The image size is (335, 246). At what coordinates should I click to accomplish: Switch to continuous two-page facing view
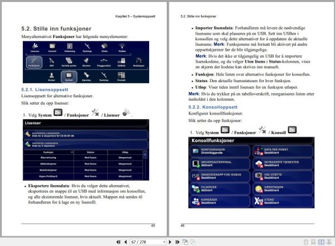(329, 242)
